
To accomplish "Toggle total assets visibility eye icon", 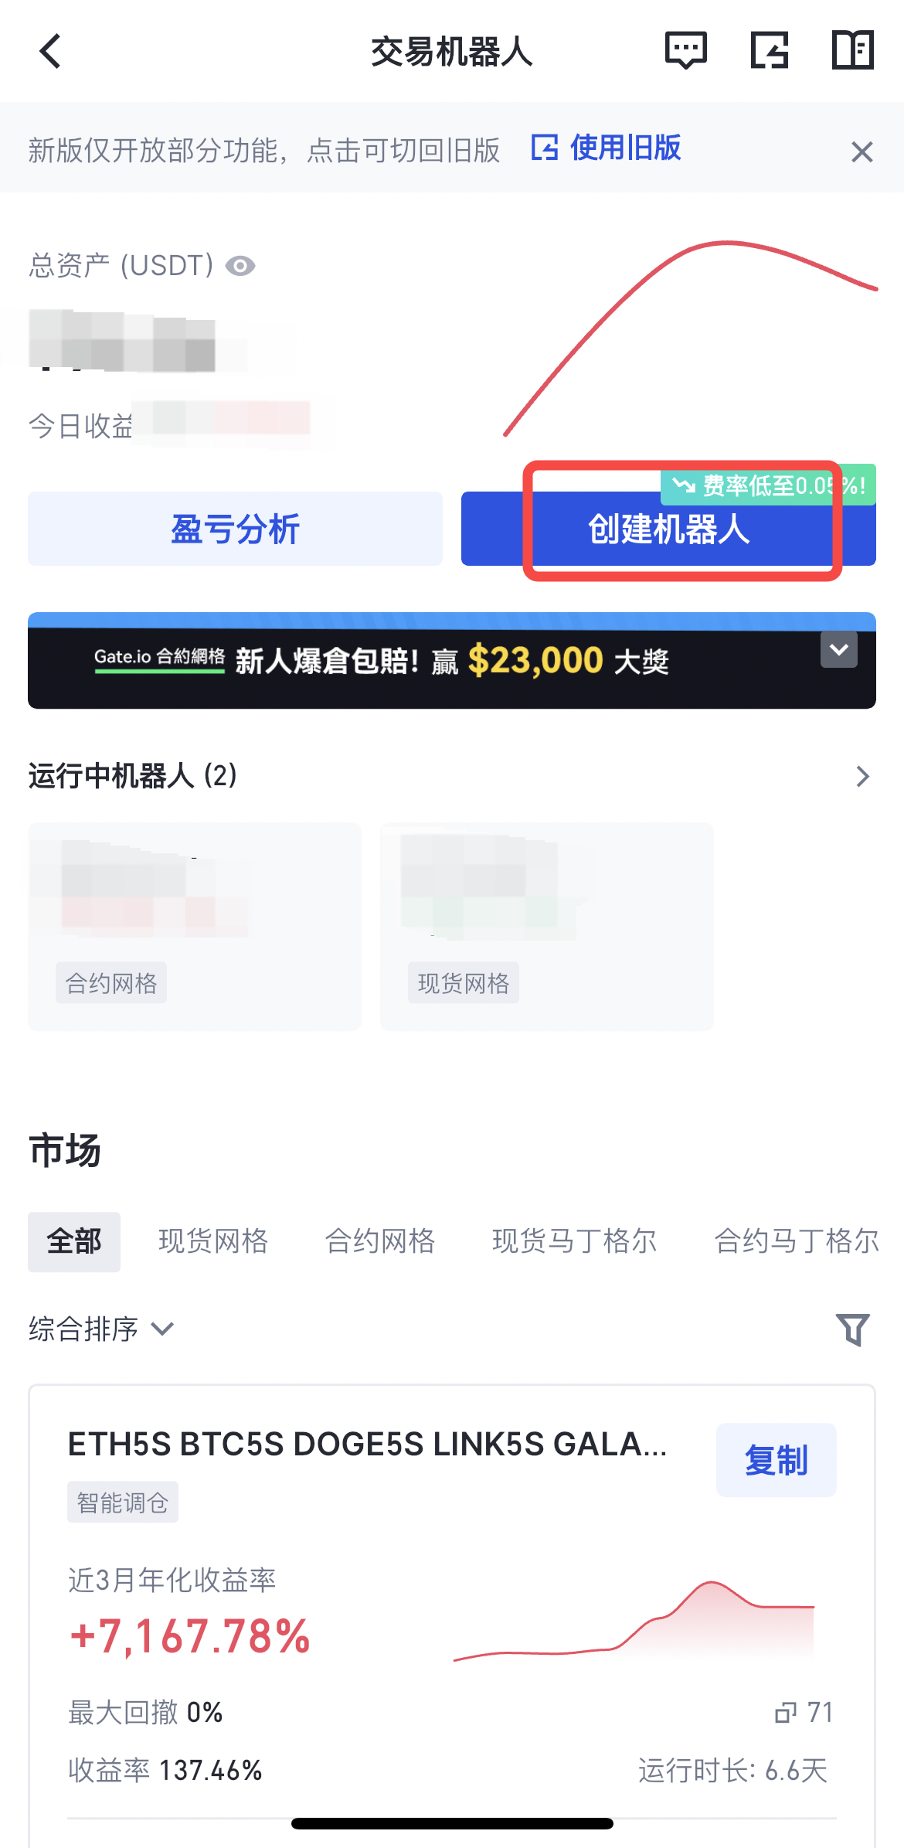I will [240, 266].
